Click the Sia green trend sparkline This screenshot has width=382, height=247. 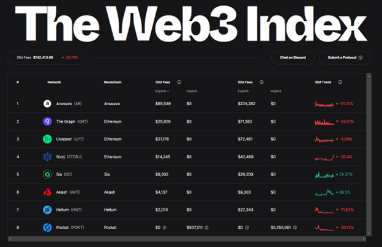tap(324, 175)
